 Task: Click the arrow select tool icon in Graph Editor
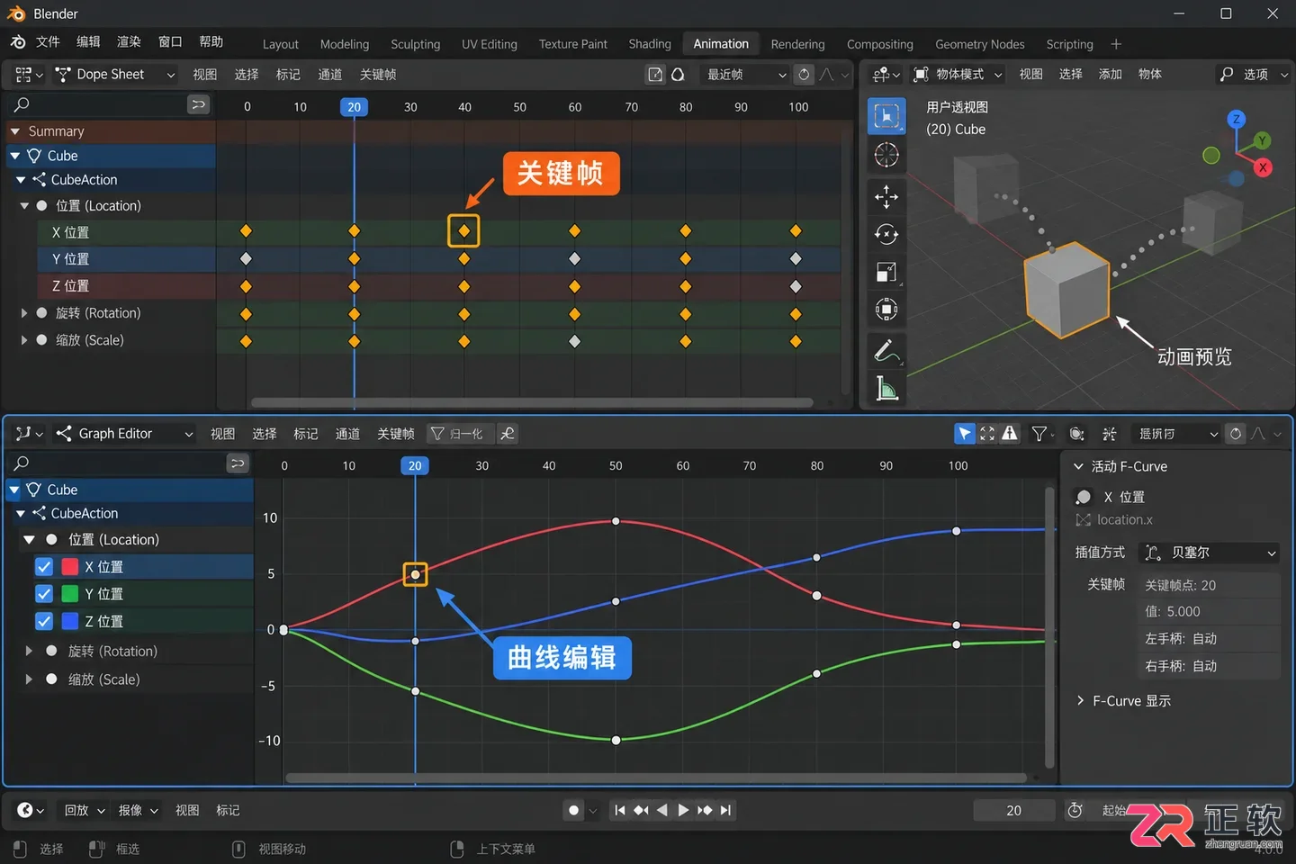click(965, 434)
